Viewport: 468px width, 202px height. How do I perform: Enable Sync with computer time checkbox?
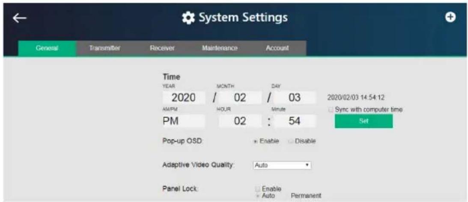click(x=331, y=109)
